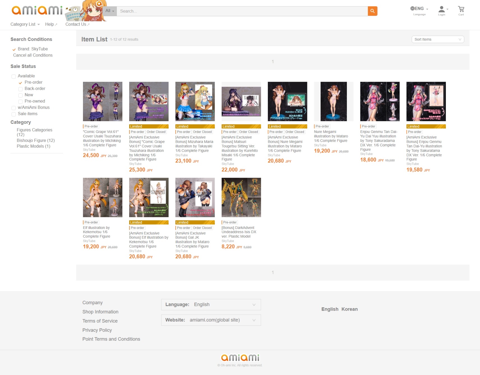Click the AmiAmi logo in header

(37, 10)
